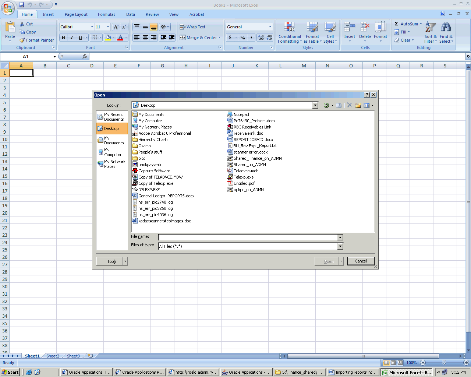Viewport: 471px width, 377px height.
Task: Toggle Bold formatting
Action: [x=63, y=38]
